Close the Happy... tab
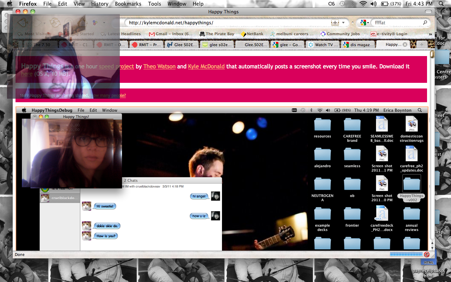This screenshot has height=282, width=451. [405, 44]
